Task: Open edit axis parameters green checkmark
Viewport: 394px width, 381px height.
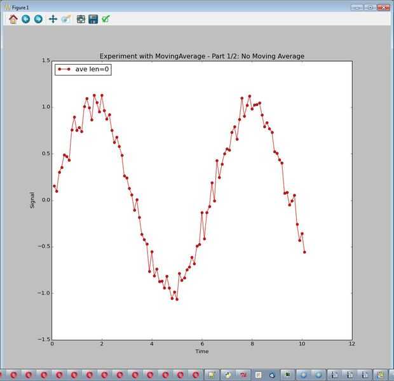Action: [105, 19]
